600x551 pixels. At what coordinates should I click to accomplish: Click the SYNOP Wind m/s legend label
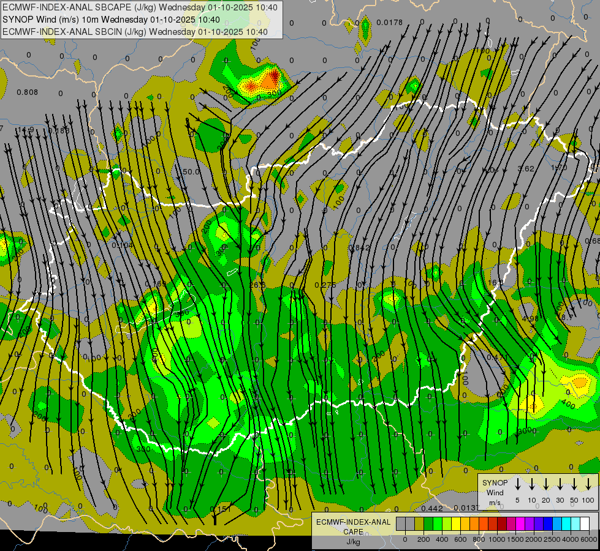(x=495, y=492)
